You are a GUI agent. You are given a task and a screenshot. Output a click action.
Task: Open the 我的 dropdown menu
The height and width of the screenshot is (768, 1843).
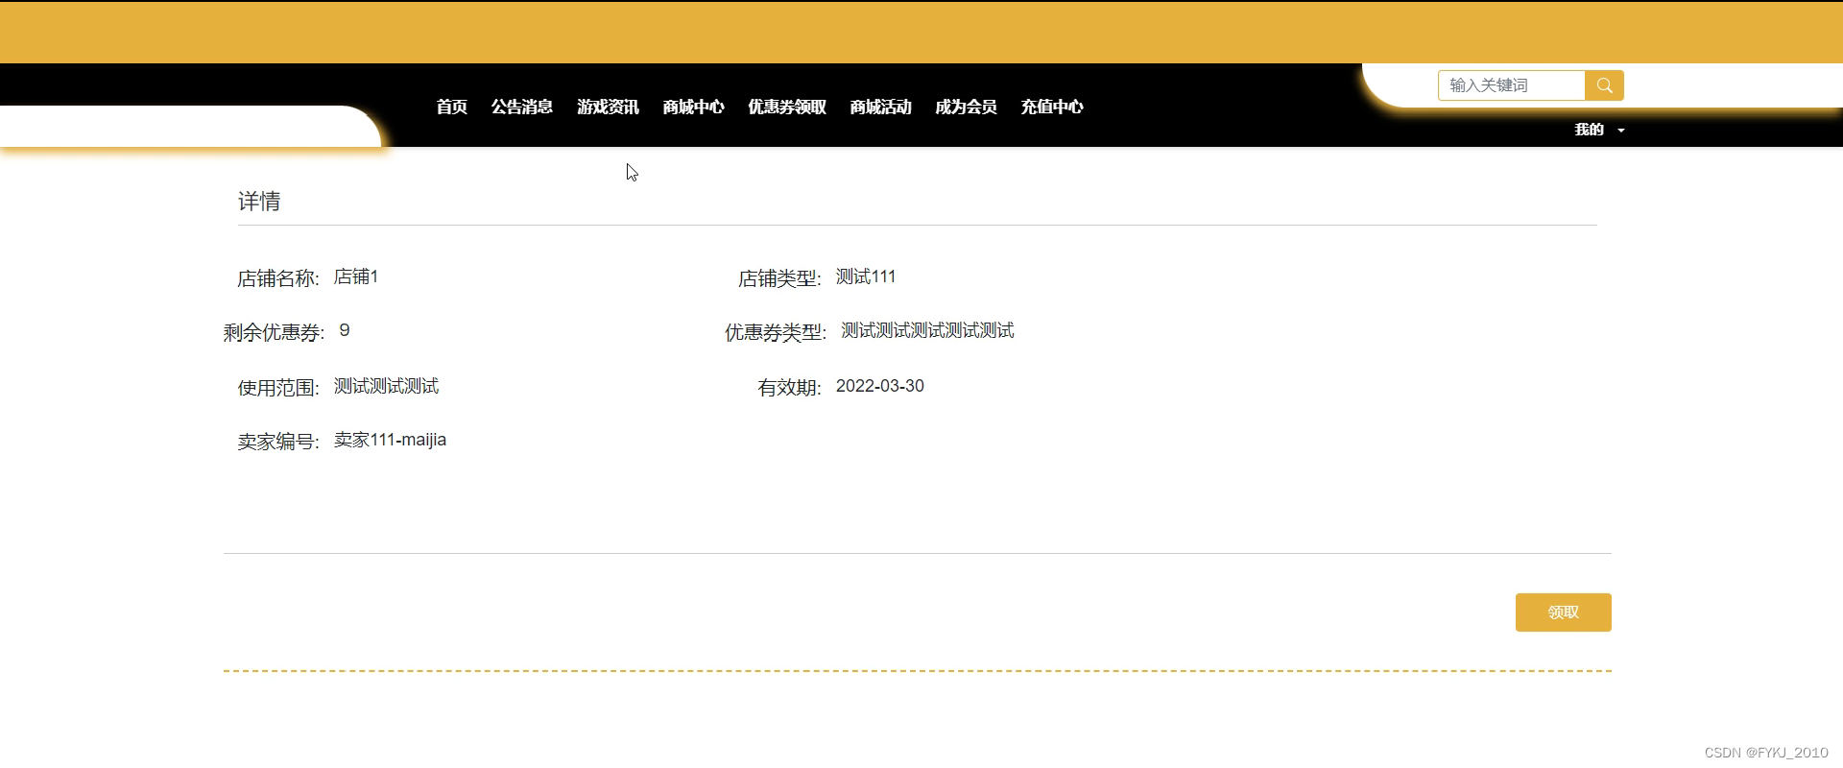tap(1599, 130)
